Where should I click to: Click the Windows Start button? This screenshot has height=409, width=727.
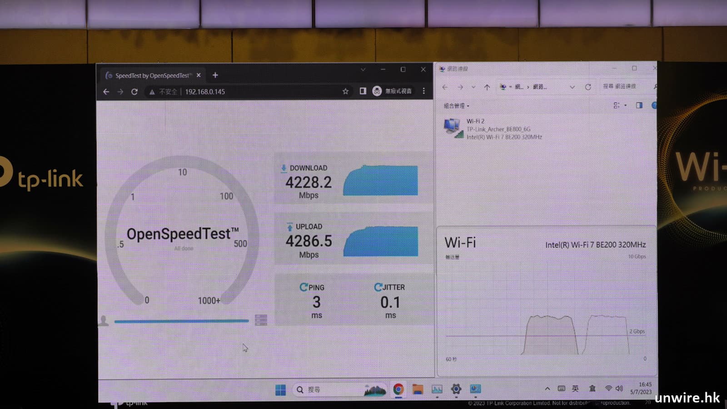(281, 390)
